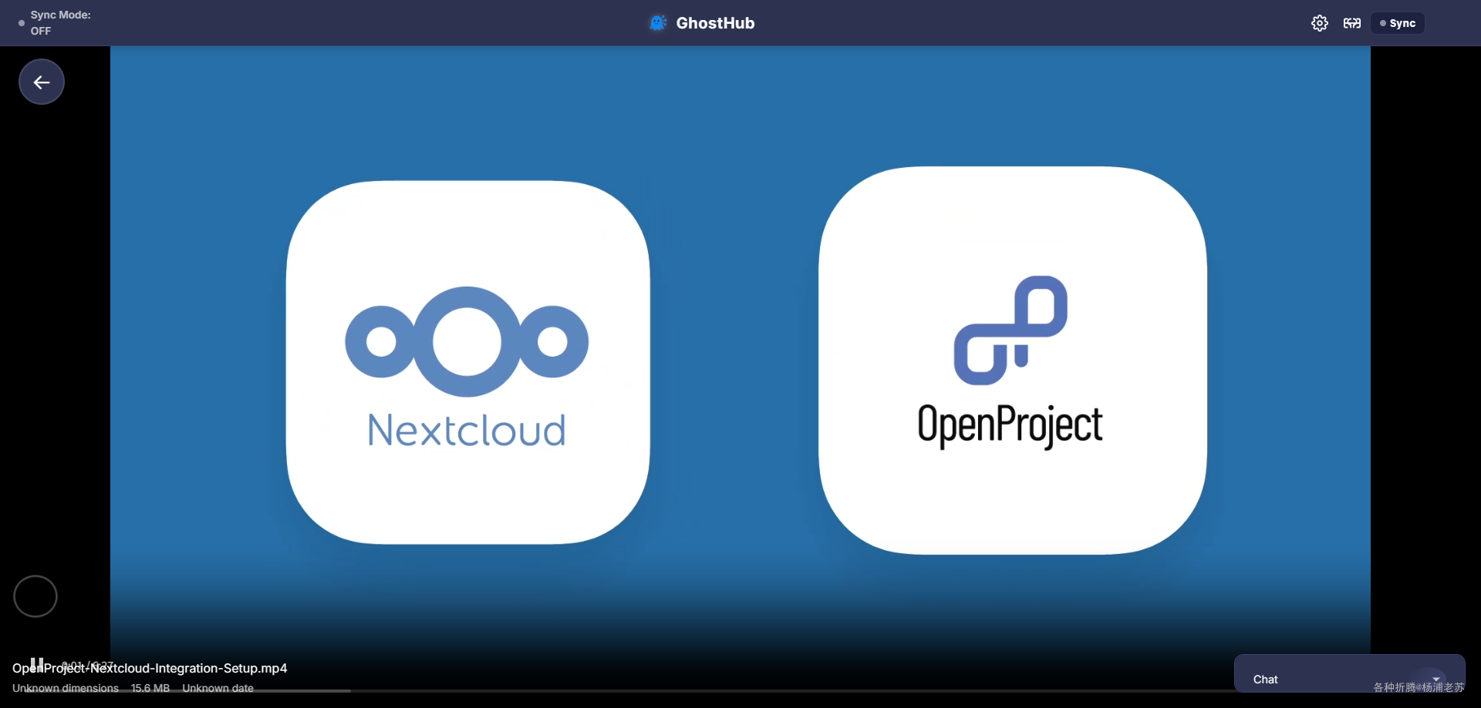The image size is (1481, 708).
Task: Click the playback time counter
Action: click(x=87, y=664)
